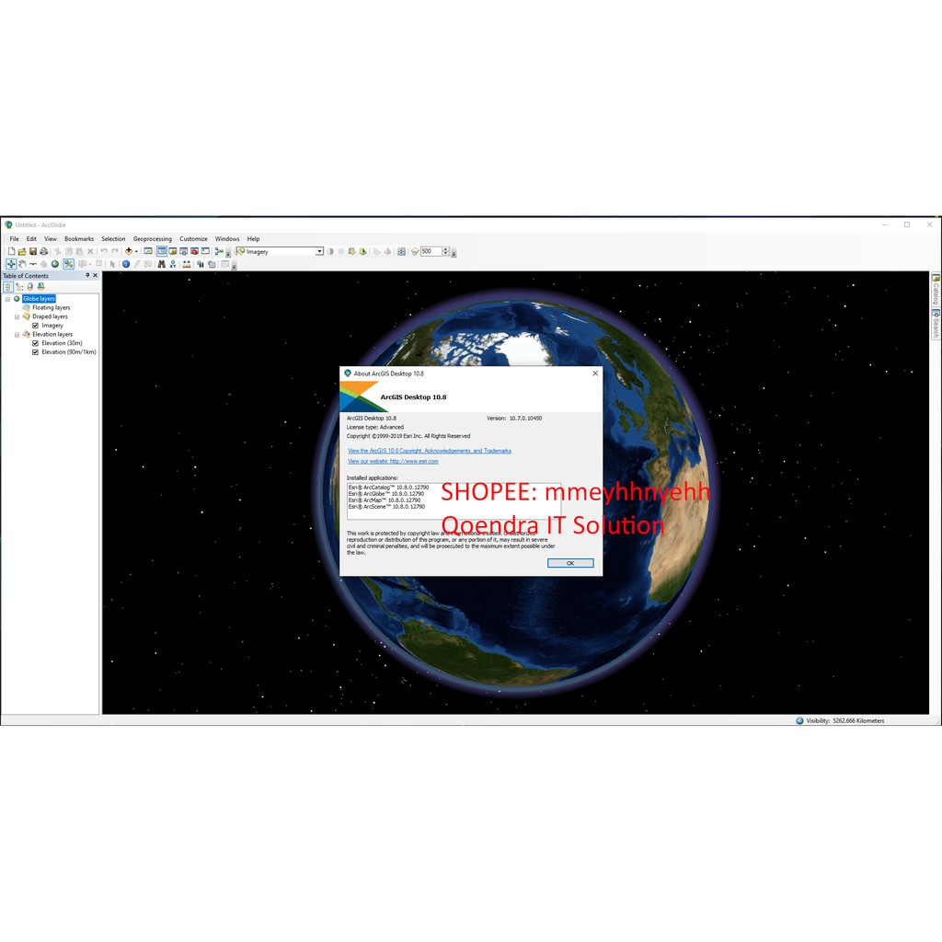Viewport: 942px width, 942px height.
Task: Select the Navigate tool
Action: [x=11, y=264]
